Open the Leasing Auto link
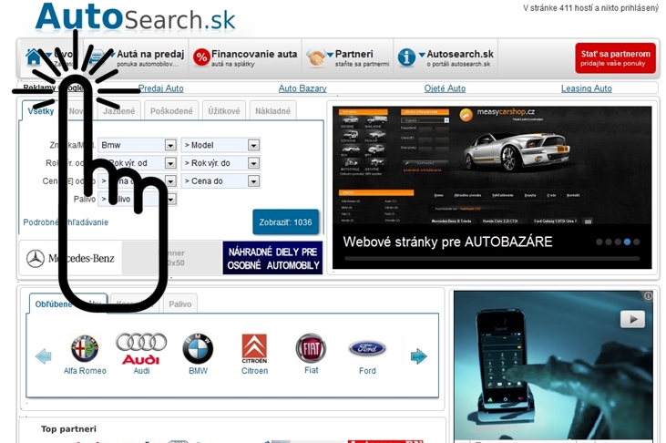Viewport: 666px width, 443px height. (587, 88)
